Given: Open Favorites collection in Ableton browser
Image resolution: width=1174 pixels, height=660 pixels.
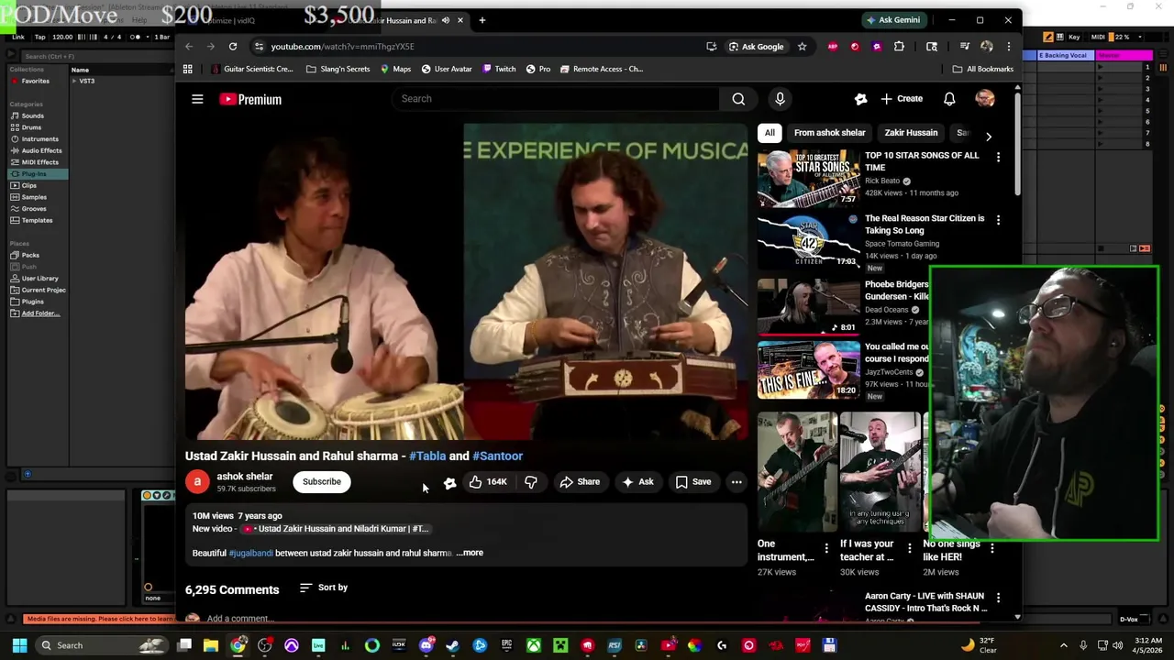Looking at the screenshot, I should [35, 81].
